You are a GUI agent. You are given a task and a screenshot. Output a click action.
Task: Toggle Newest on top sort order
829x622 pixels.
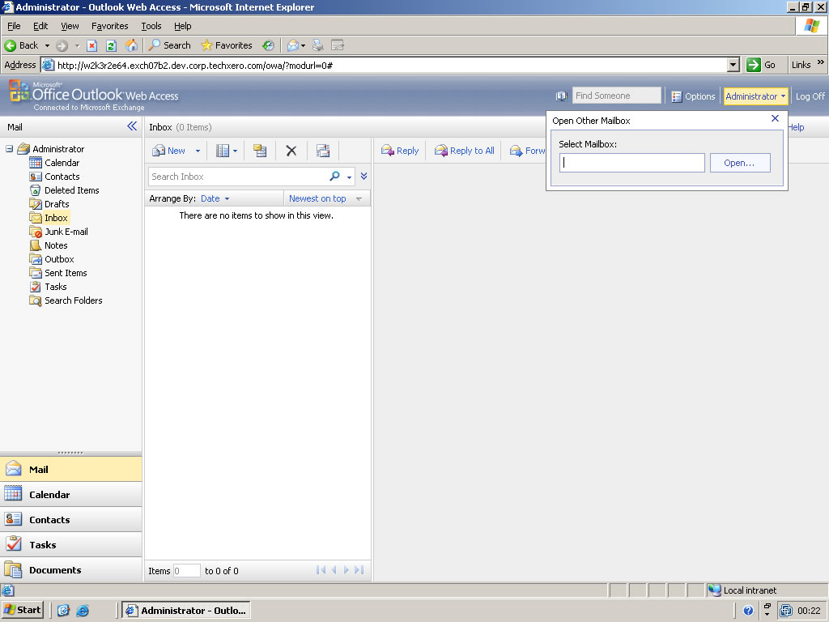pos(317,198)
